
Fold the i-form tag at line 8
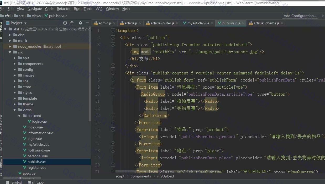tap(113, 80)
